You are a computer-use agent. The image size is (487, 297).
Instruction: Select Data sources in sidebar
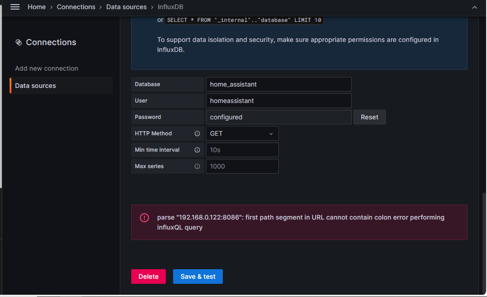point(61,86)
